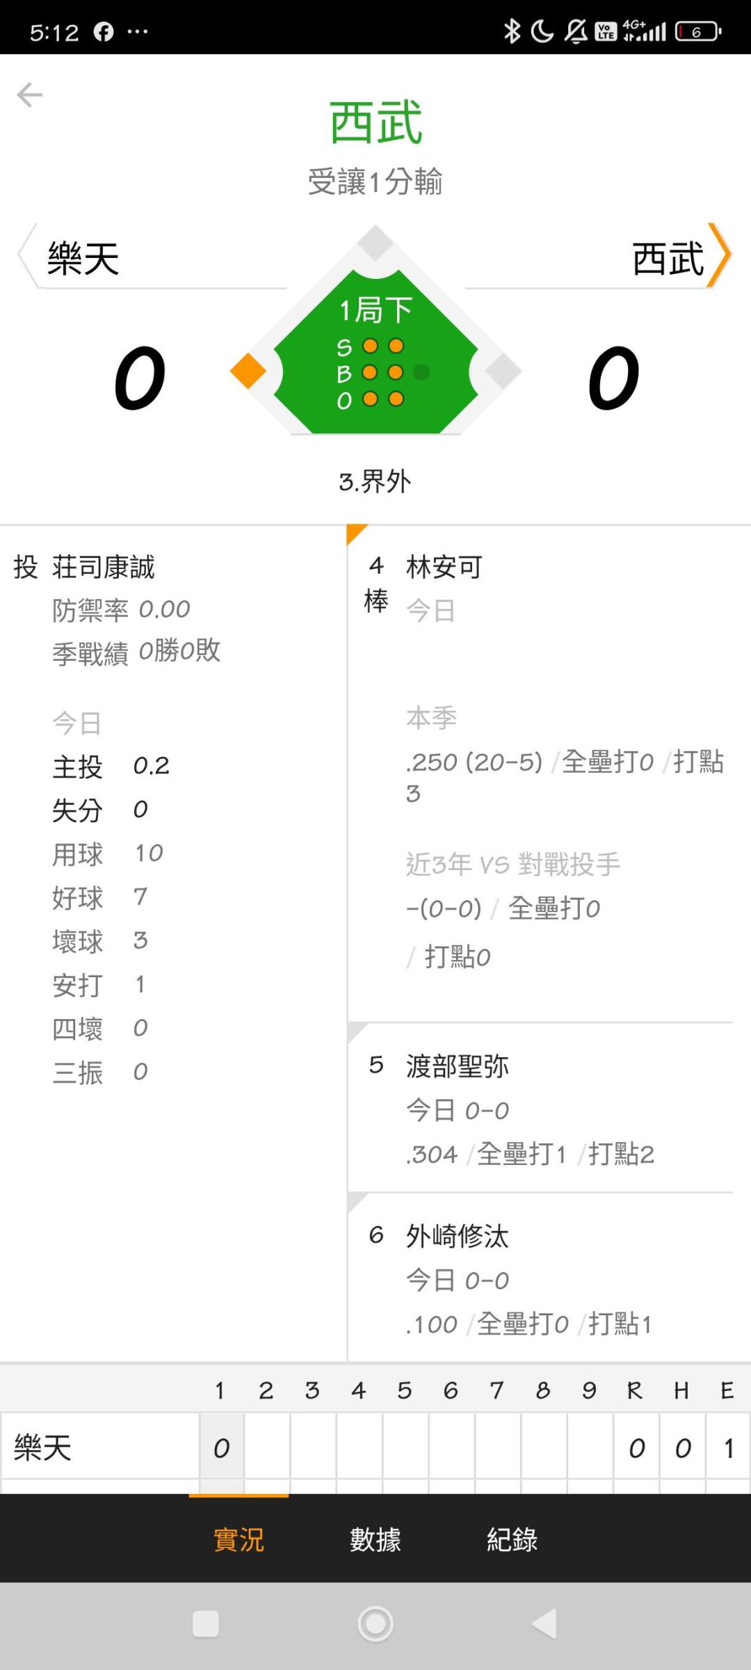The height and width of the screenshot is (1670, 751).
Task: Expand batter 5 渡部聖弥 entry
Action: [x=458, y=1066]
